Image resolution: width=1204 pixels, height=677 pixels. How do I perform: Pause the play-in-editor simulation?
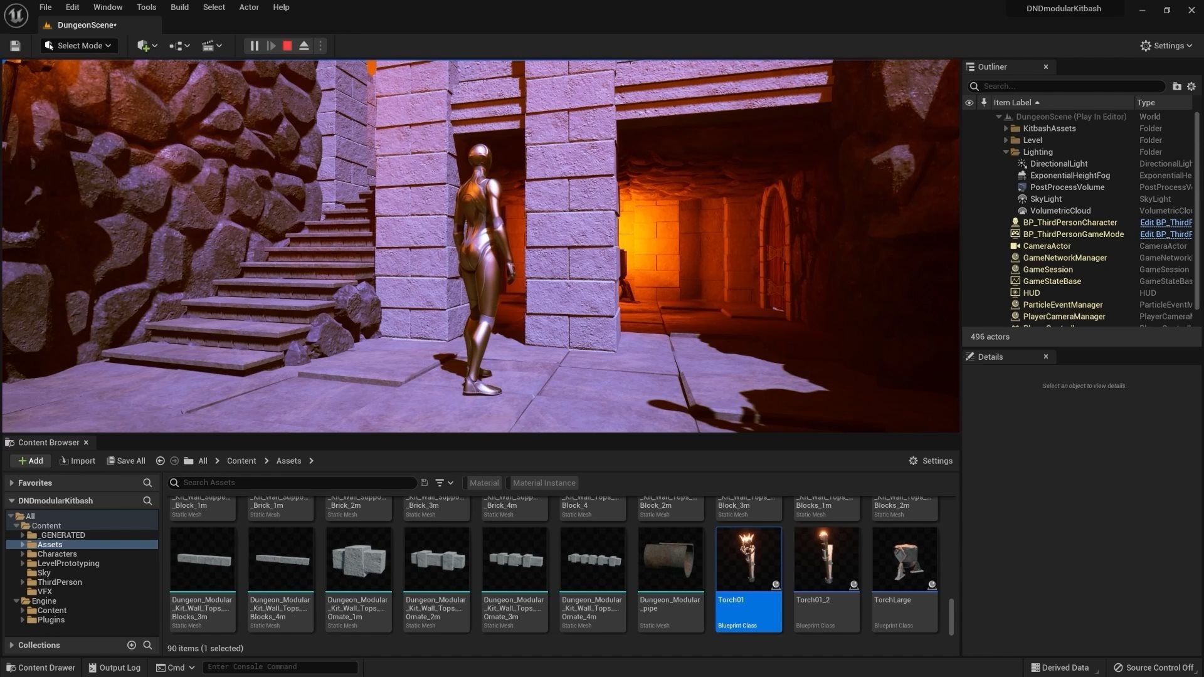point(254,46)
